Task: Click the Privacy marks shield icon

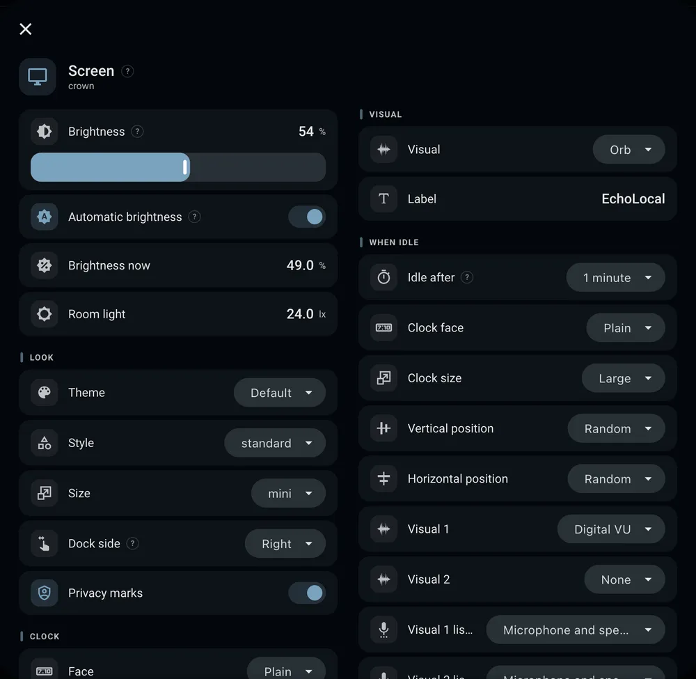Action: [x=45, y=593]
